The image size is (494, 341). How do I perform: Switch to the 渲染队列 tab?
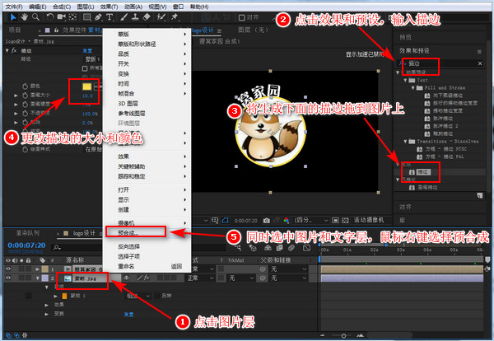point(27,233)
